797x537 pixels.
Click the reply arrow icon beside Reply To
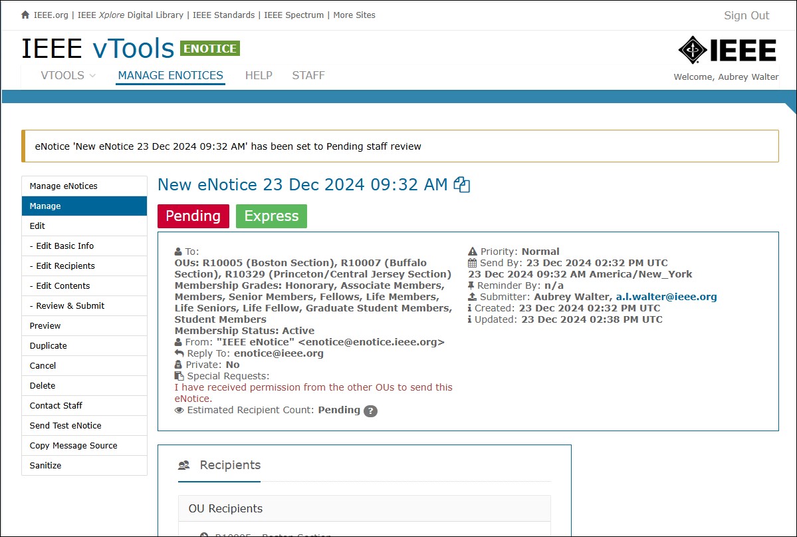(179, 353)
